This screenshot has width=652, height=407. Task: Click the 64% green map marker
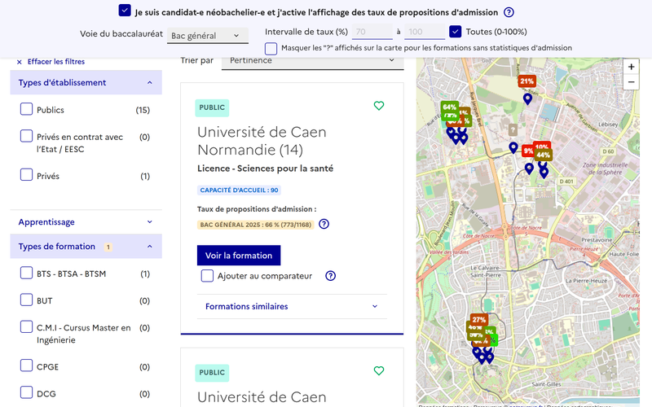[448, 107]
